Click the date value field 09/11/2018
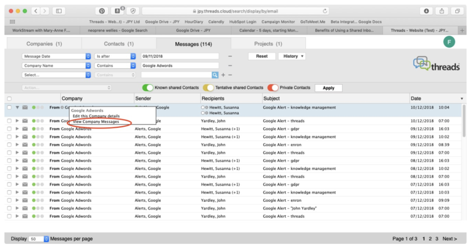471x249 pixels. 180,56
